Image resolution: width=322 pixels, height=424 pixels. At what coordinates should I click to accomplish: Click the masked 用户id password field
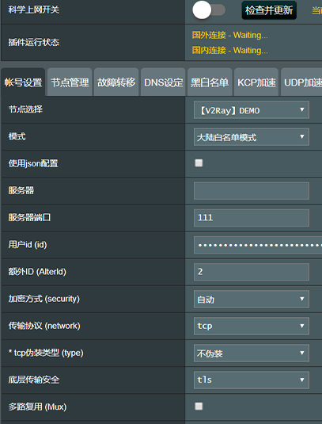pos(258,245)
